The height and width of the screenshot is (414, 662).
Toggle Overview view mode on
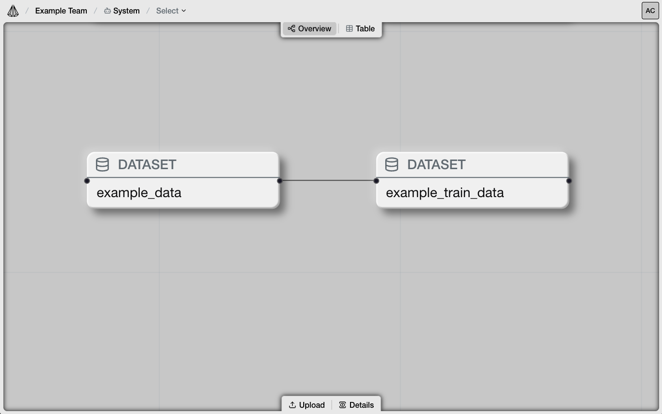click(x=310, y=28)
